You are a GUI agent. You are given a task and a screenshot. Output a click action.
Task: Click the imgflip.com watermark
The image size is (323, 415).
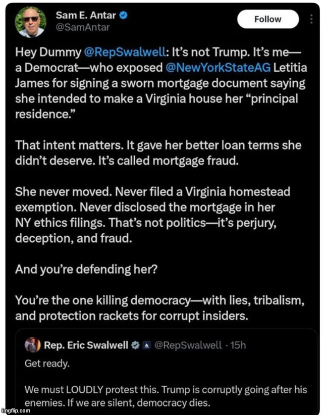16,411
